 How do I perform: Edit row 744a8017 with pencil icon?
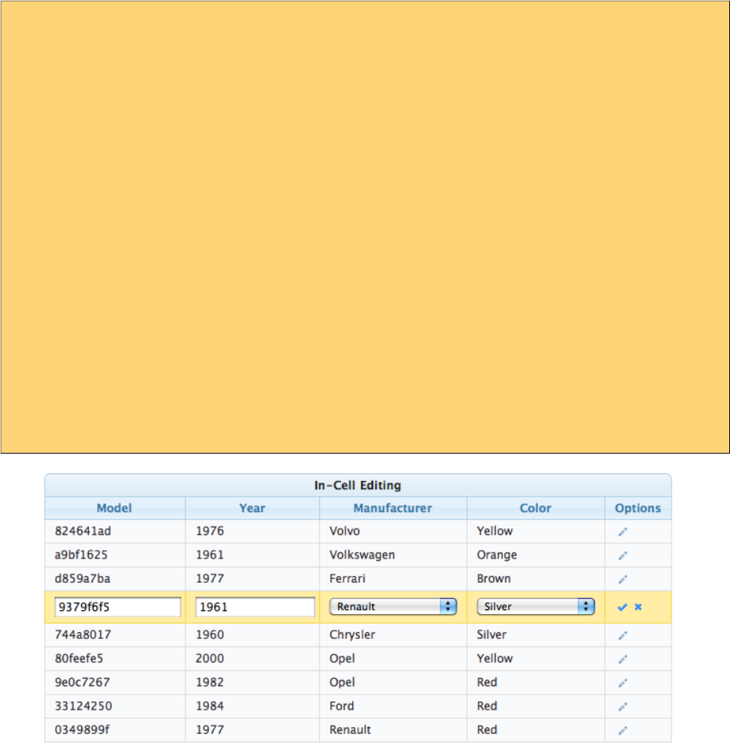[622, 635]
